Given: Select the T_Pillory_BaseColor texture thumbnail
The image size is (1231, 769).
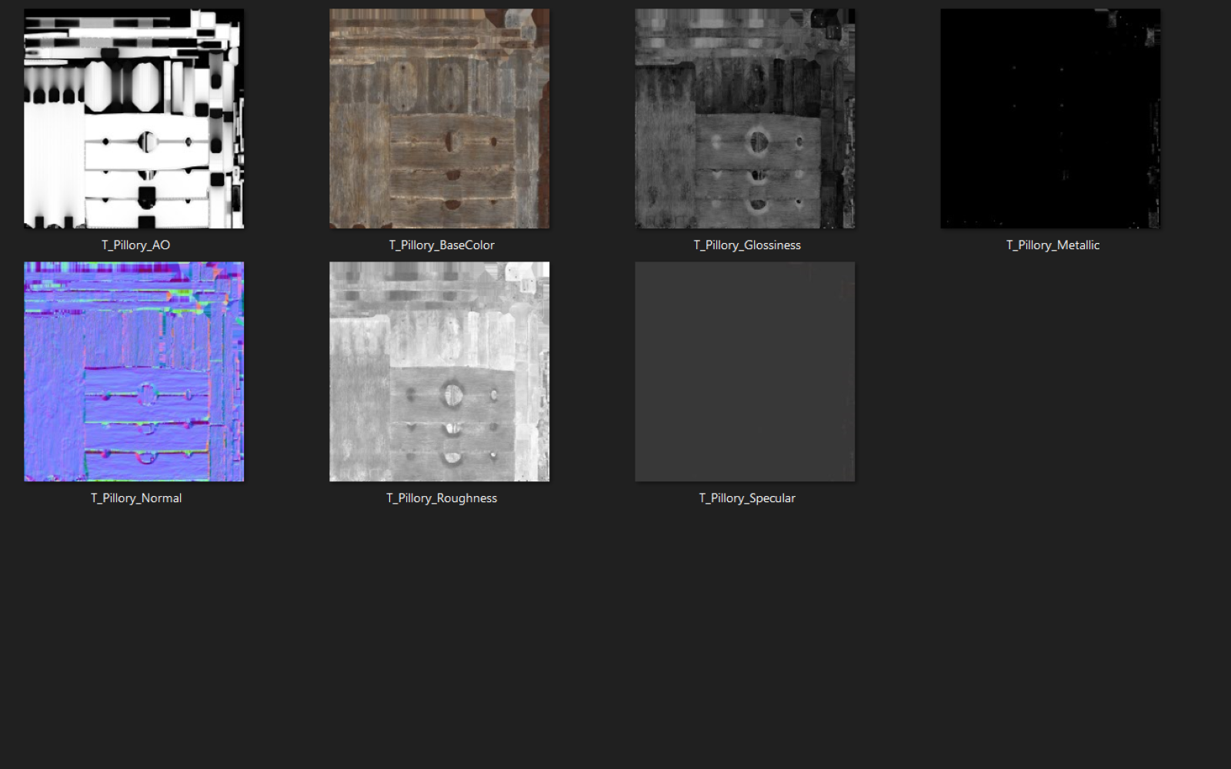Looking at the screenshot, I should 439,118.
